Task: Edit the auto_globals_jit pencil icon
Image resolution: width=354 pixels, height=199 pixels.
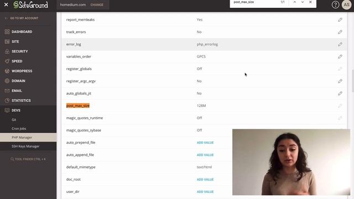Action: pyautogui.click(x=340, y=93)
